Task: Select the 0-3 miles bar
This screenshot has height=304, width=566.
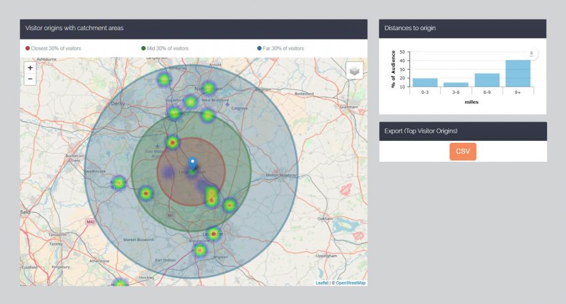Action: point(425,82)
